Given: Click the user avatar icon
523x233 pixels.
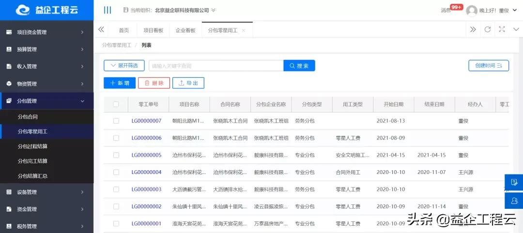Looking at the screenshot, I should click(471, 11).
